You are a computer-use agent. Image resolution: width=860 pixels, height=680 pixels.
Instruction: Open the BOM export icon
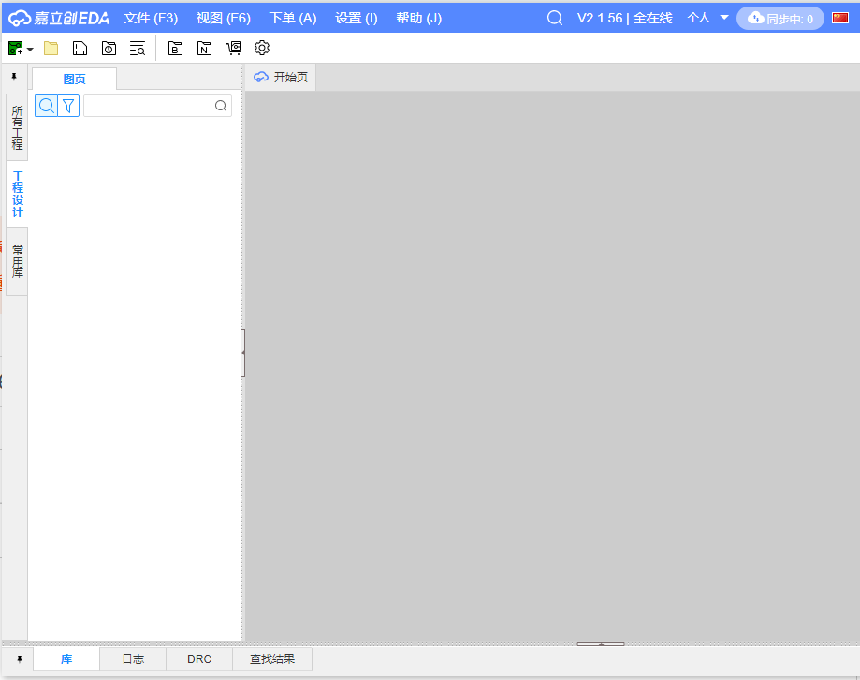pyautogui.click(x=175, y=49)
